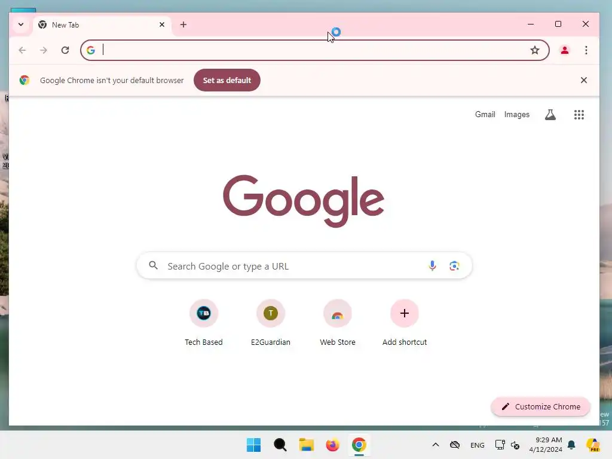This screenshot has width=612, height=459.
Task: Maximize the Chrome window
Action: pyautogui.click(x=558, y=24)
